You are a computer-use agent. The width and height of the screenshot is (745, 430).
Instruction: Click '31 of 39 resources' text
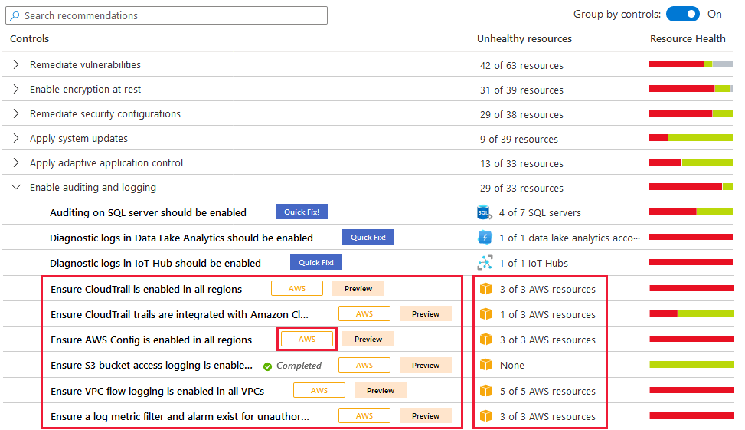pos(521,90)
